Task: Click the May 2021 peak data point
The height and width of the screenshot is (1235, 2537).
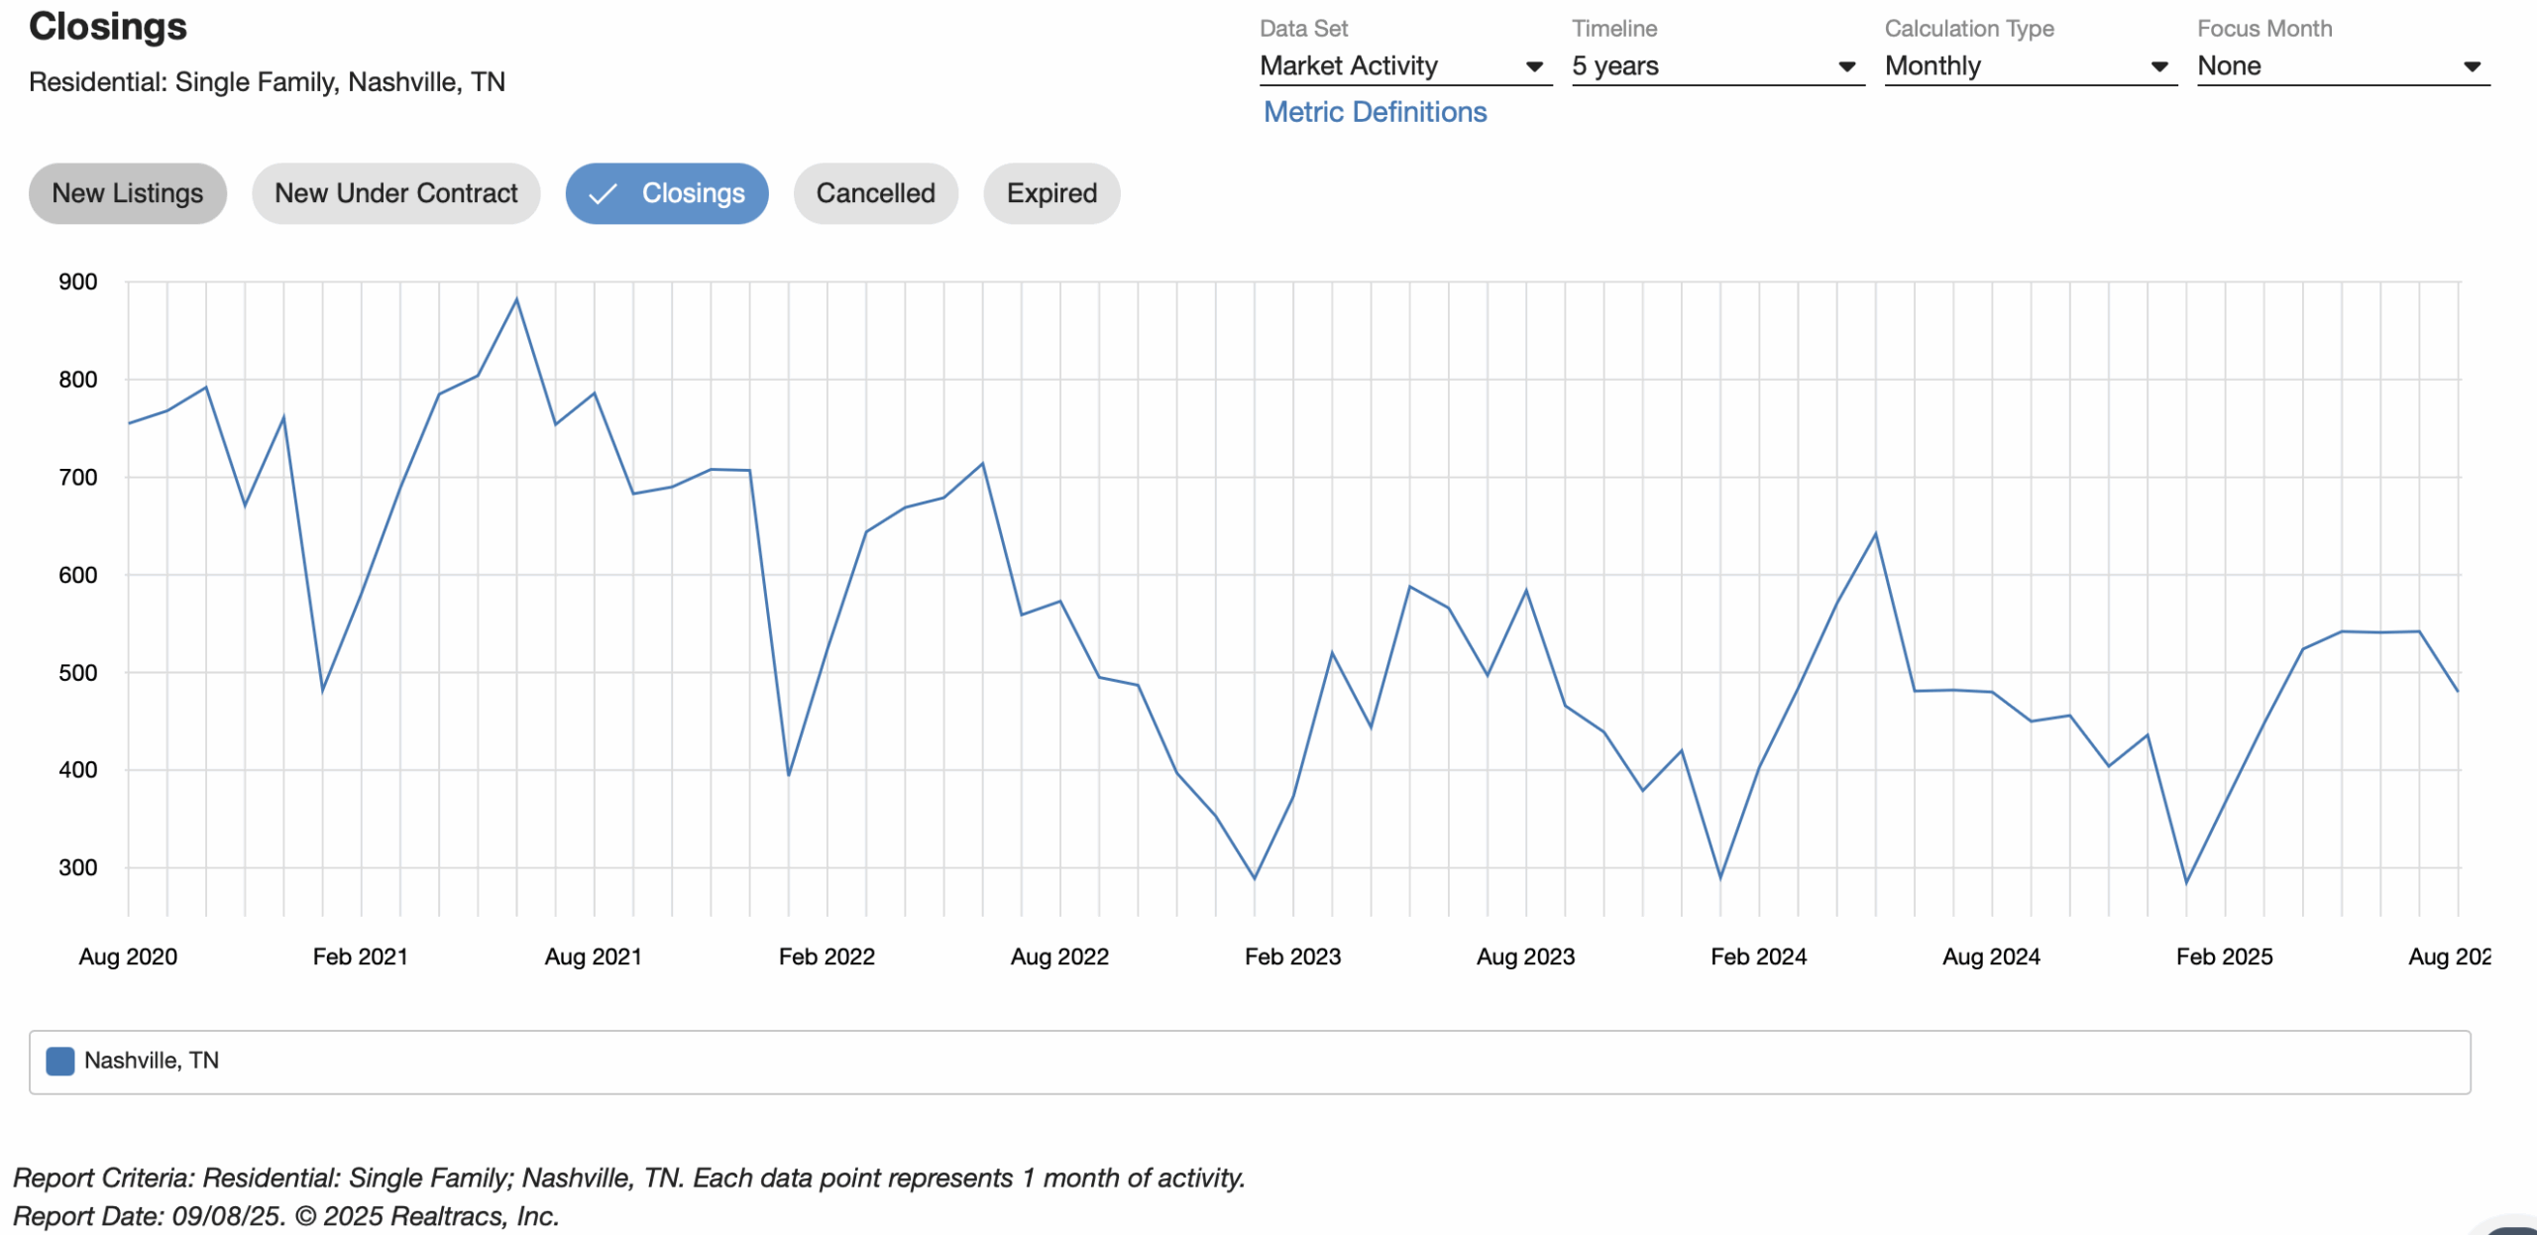Action: (x=516, y=299)
